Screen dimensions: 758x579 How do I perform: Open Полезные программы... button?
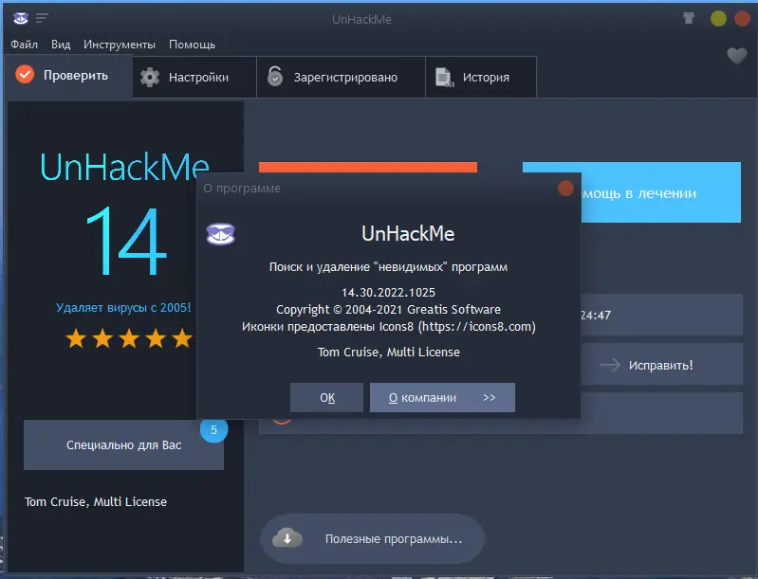[x=373, y=538]
